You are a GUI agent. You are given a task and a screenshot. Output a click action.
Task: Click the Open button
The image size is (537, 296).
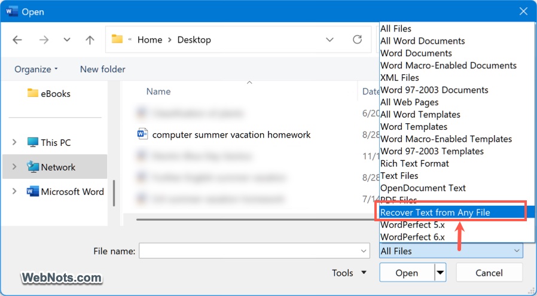point(407,273)
